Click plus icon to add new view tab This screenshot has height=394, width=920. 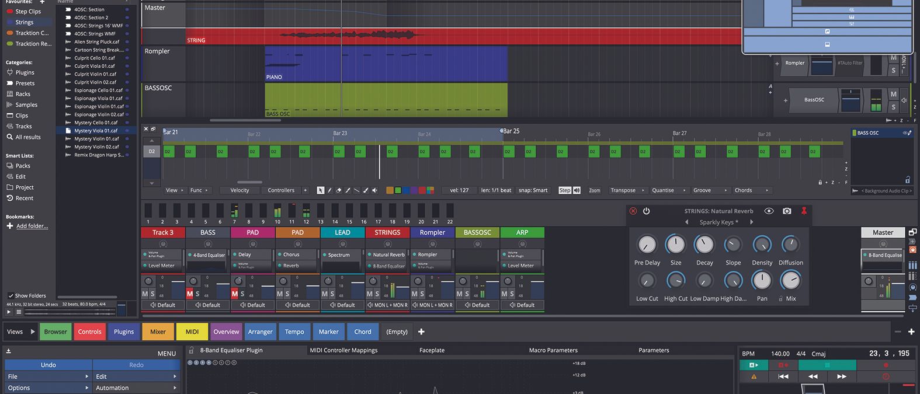421,332
